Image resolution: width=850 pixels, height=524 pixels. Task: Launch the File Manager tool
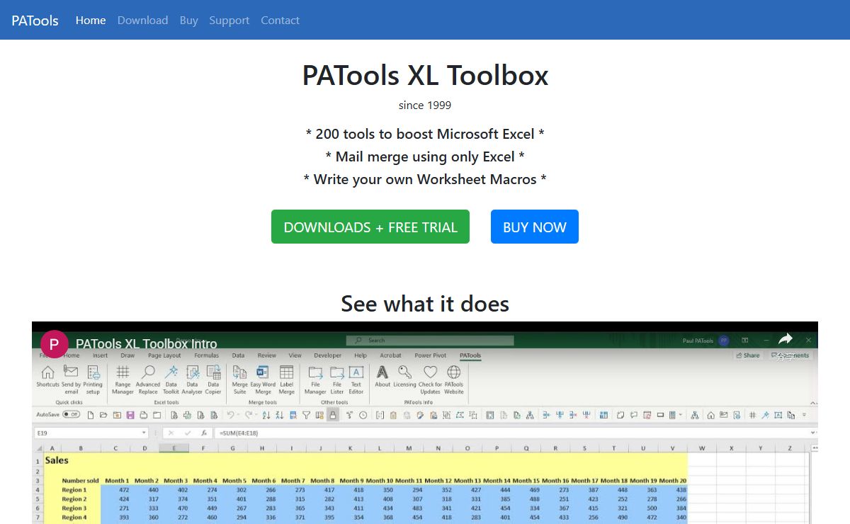[315, 380]
